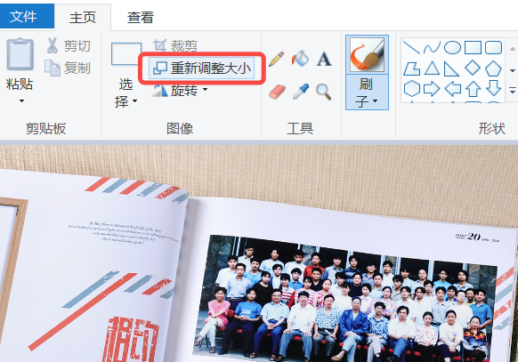This screenshot has width=518, height=362.
Task: Click 剪切 scissors button
Action: [69, 46]
